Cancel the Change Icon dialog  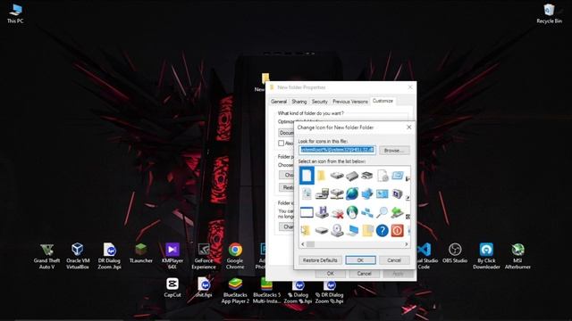(x=394, y=260)
